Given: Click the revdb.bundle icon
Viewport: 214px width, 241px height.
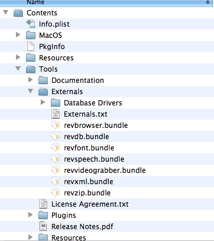Looking at the screenshot, I should (x=56, y=136).
